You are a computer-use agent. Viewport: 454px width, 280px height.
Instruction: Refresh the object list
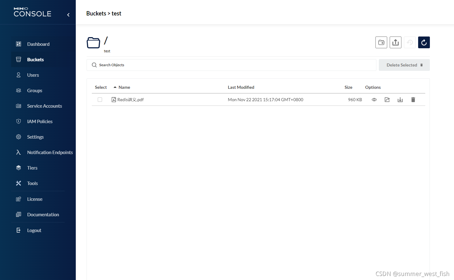pyautogui.click(x=424, y=42)
